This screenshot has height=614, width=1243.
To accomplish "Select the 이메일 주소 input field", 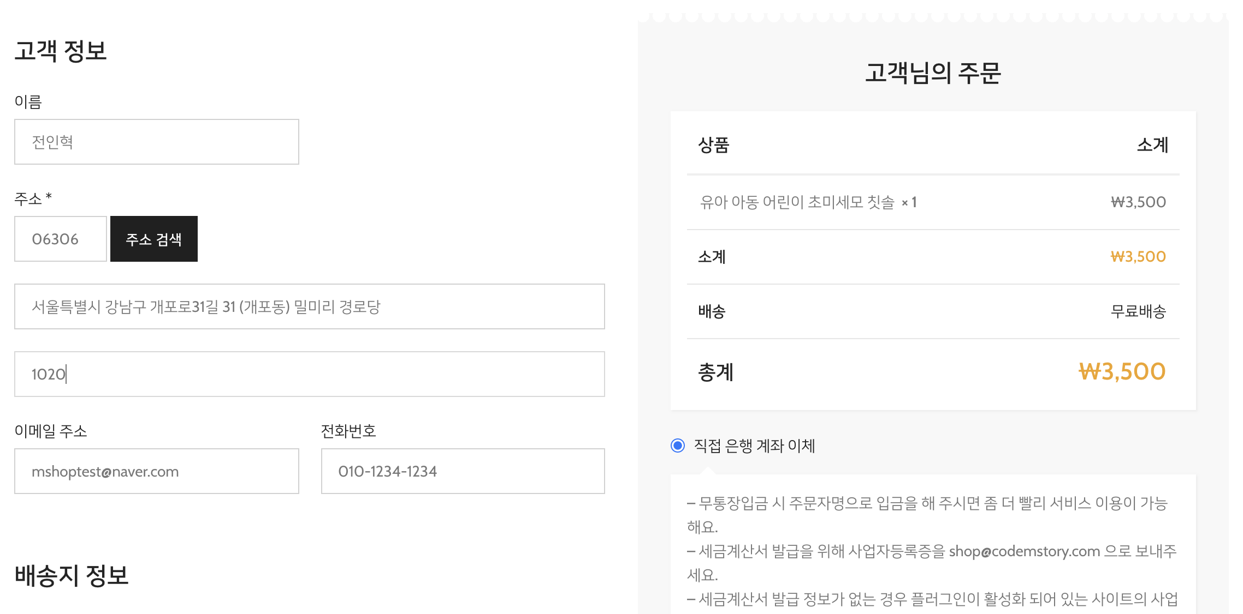I will tap(156, 471).
